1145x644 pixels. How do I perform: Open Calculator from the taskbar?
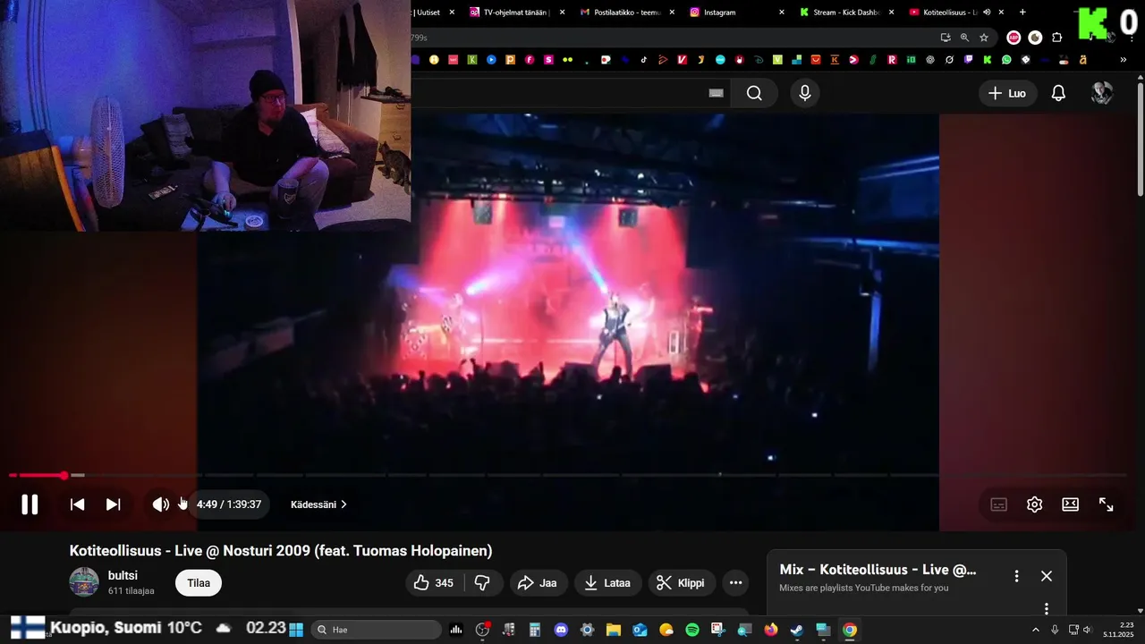click(x=534, y=630)
